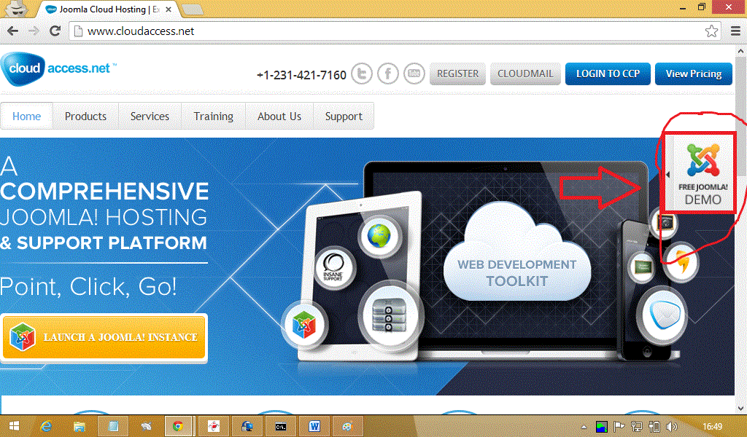Open the Chrome hamburger menu
The image size is (747, 437).
(x=735, y=31)
